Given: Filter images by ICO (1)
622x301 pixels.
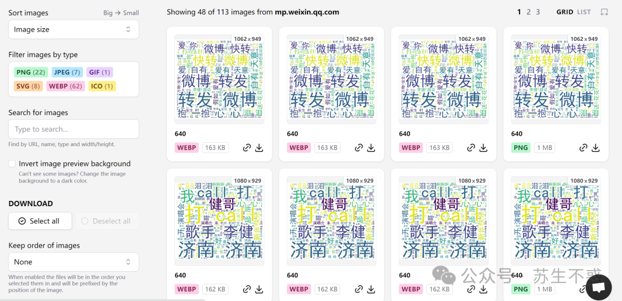Looking at the screenshot, I should click(102, 86).
